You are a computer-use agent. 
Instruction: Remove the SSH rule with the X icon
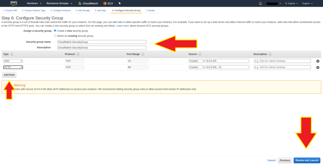click(x=318, y=61)
